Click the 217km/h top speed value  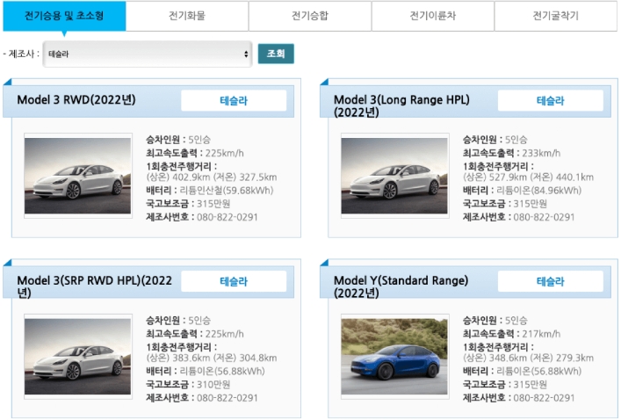541,334
